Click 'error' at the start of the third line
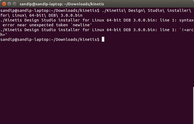194x124 pixels. click(x=8, y=25)
